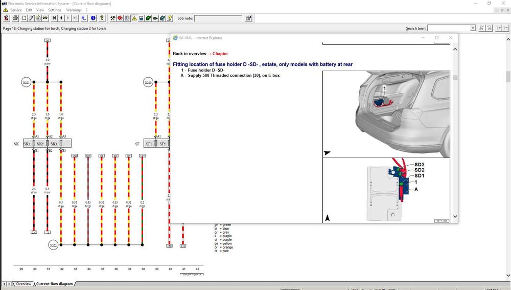Go to previous page with left arrow
This screenshot has height=290, width=511.
[61, 18]
